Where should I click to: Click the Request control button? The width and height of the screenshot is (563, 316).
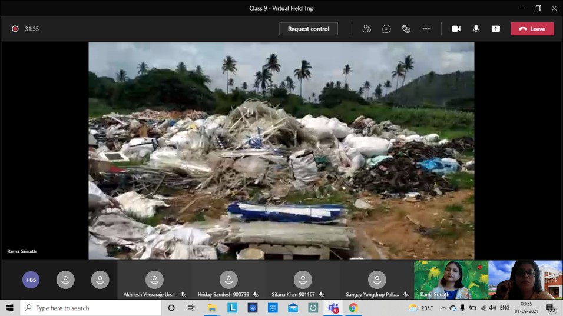pos(309,29)
